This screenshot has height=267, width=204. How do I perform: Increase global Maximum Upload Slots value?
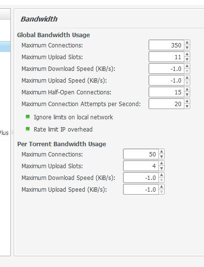click(x=187, y=54)
